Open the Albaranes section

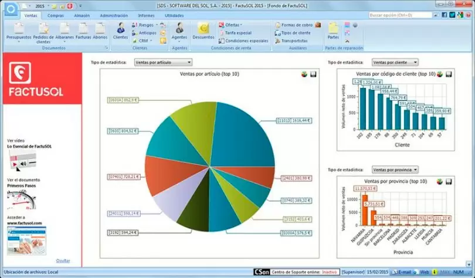pyautogui.click(x=65, y=32)
